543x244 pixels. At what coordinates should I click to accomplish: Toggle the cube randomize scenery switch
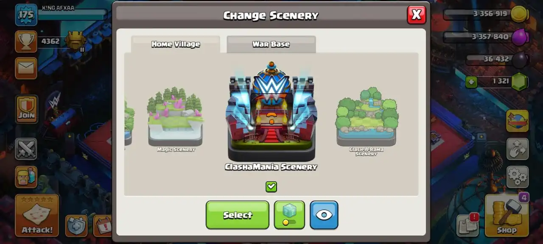tap(289, 215)
